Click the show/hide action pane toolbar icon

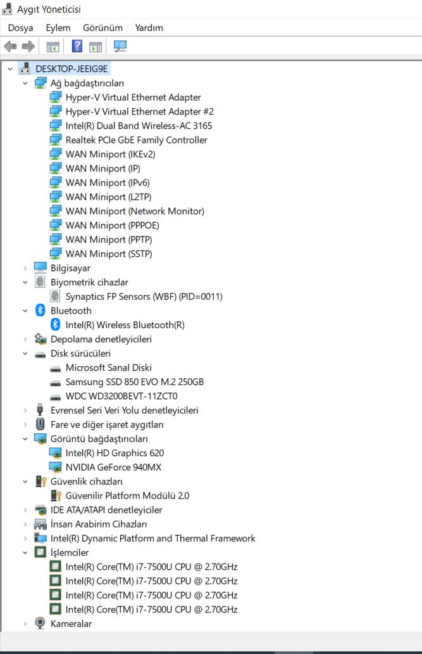[x=96, y=47]
